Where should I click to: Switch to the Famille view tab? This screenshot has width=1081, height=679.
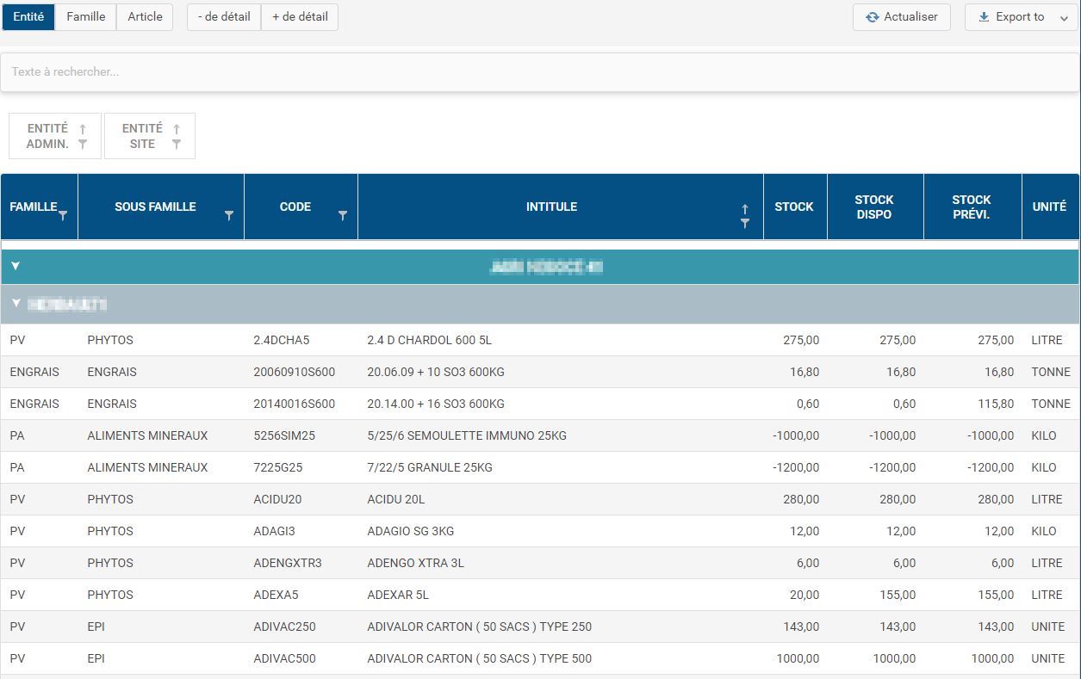click(86, 17)
